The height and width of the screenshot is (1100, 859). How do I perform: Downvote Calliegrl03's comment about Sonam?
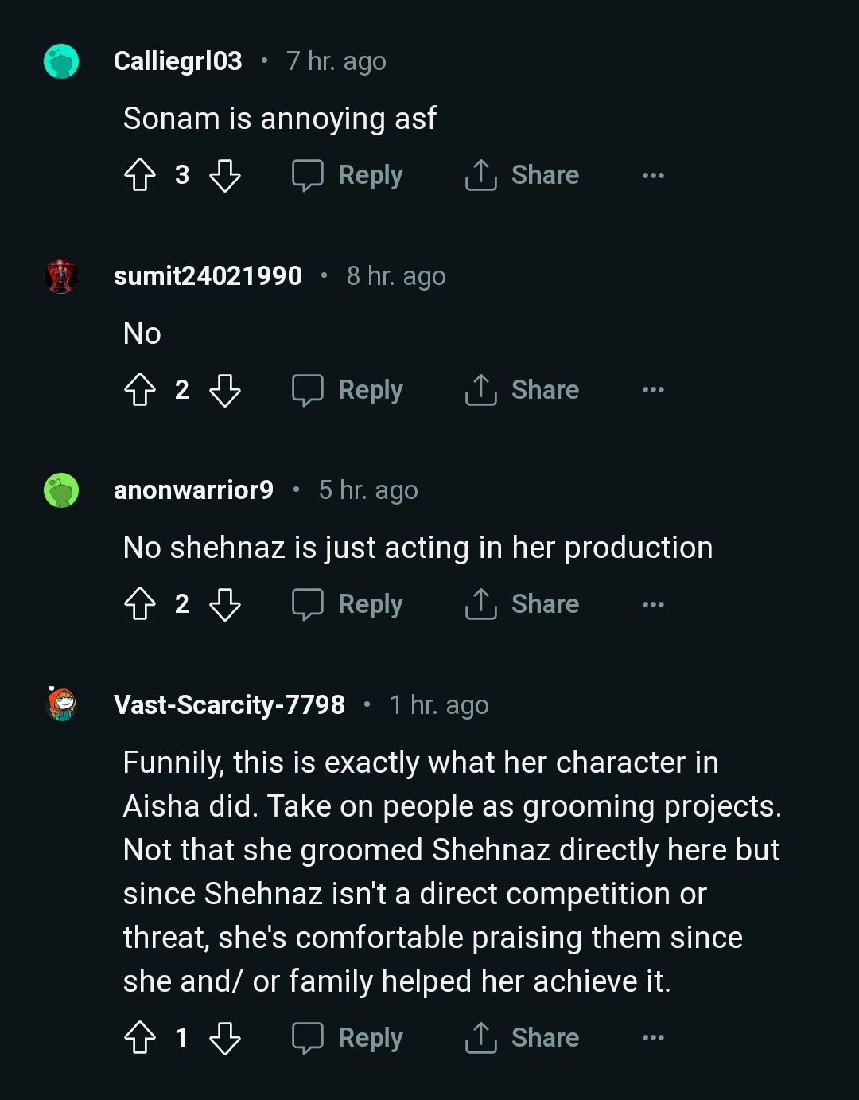tap(224, 175)
